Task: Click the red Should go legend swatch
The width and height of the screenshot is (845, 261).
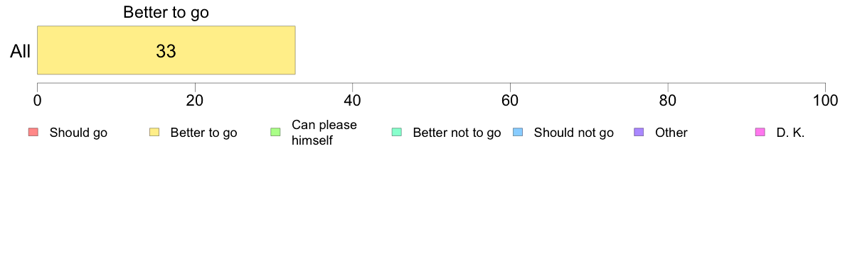Action: pos(33,133)
